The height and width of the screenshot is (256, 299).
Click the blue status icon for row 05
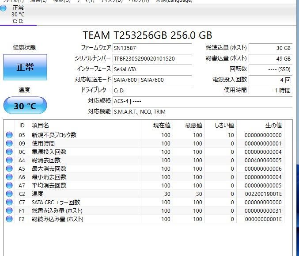tap(9, 135)
